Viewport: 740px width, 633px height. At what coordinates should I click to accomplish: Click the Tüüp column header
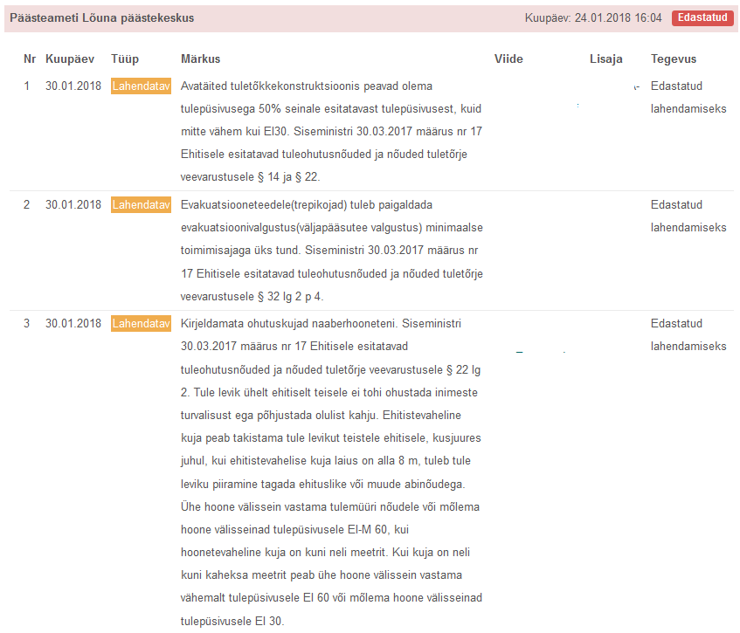(x=125, y=58)
